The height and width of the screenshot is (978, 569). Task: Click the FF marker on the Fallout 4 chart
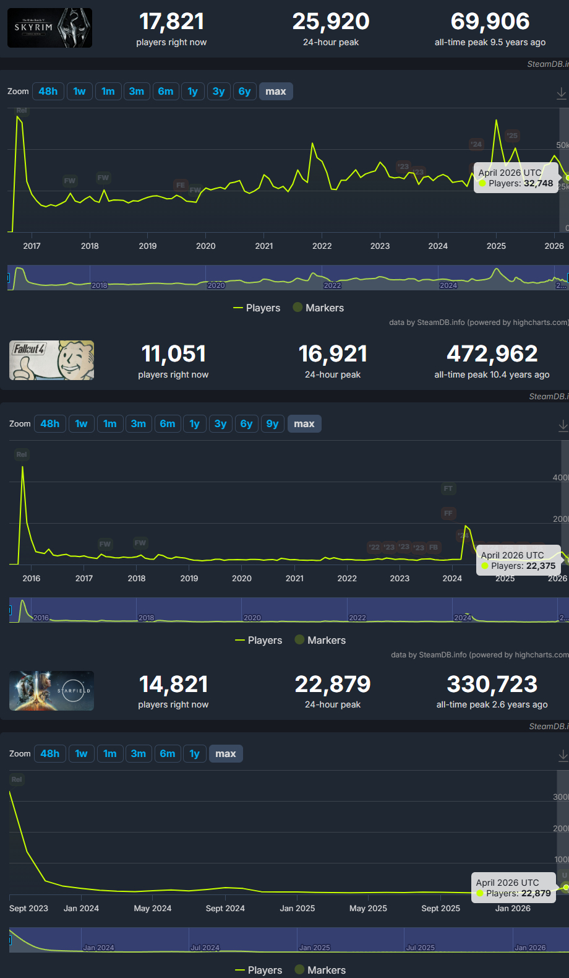point(448,513)
